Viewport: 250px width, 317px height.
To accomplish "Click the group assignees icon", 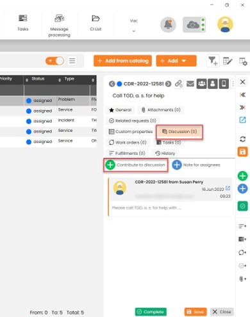I will [x=201, y=84].
